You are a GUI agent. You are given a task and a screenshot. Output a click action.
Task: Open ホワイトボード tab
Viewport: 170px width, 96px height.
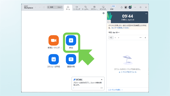click(x=103, y=8)
